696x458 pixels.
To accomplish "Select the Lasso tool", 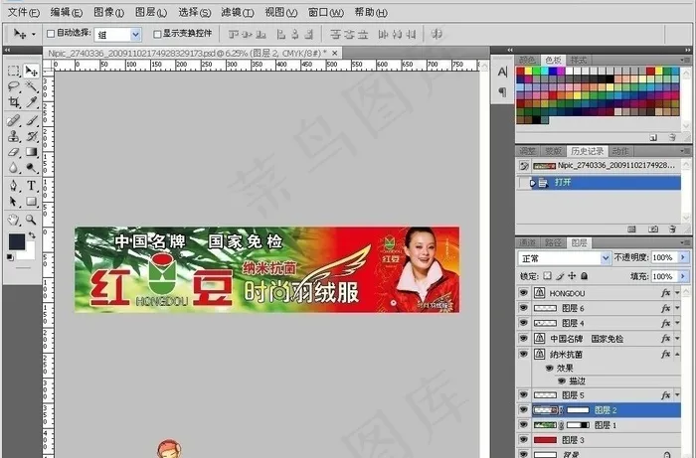I will (x=13, y=86).
